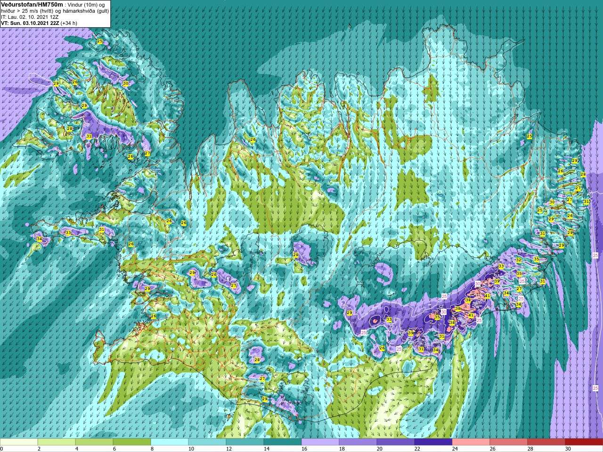Screen dimensions: 603x452
Task: Click the 24–26 m/s pink legend swatch
Action: (x=471, y=442)
